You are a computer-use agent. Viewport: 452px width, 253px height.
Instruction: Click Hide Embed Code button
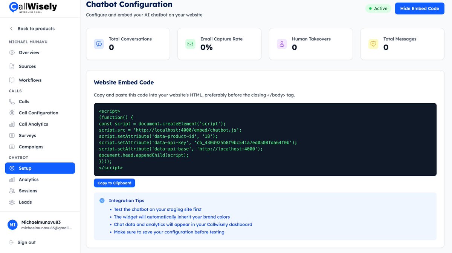[420, 8]
